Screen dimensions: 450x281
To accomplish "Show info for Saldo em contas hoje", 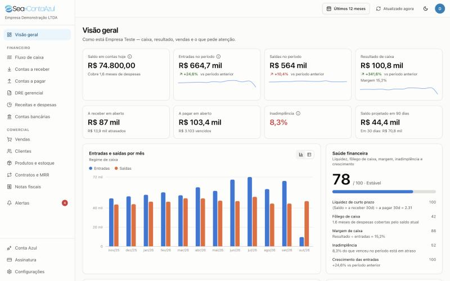I will click(130, 57).
